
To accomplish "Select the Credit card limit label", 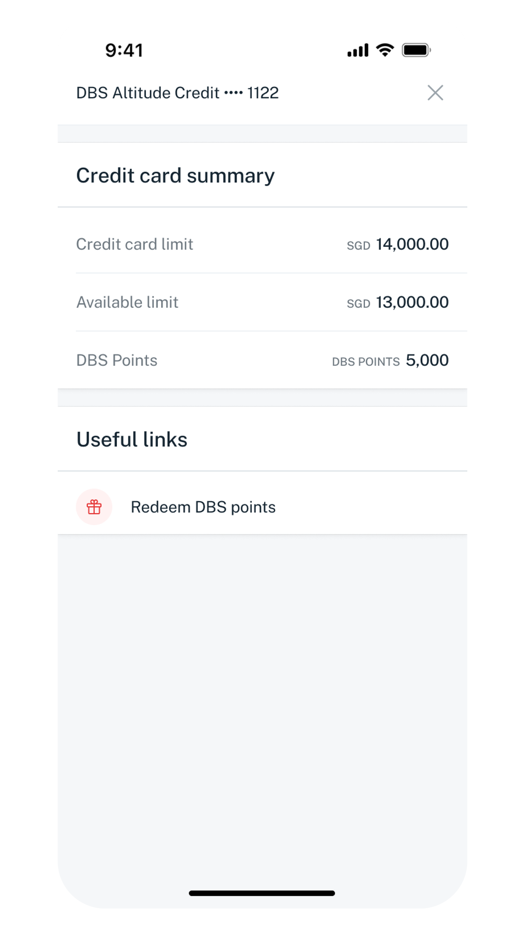I will pyautogui.click(x=134, y=244).
